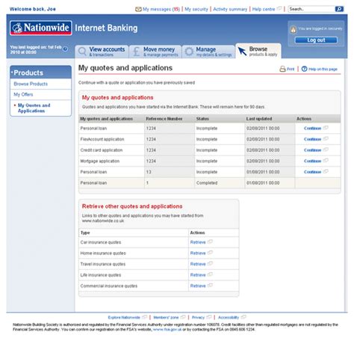Retrieve Commercial insurance quotes
Image resolution: width=354 pixels, height=341 pixels.
(198, 286)
